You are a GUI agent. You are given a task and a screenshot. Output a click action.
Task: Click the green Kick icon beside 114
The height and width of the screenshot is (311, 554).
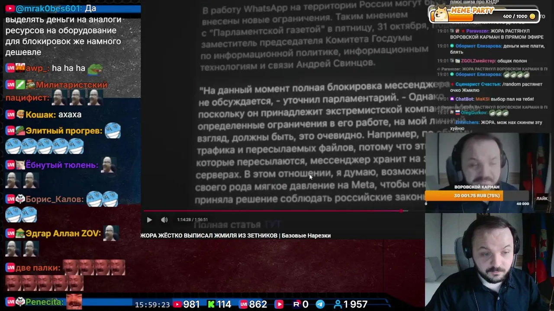(x=211, y=305)
